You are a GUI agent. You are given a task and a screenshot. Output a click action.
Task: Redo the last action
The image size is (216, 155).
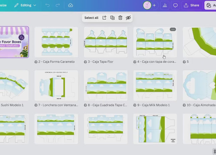58,5
